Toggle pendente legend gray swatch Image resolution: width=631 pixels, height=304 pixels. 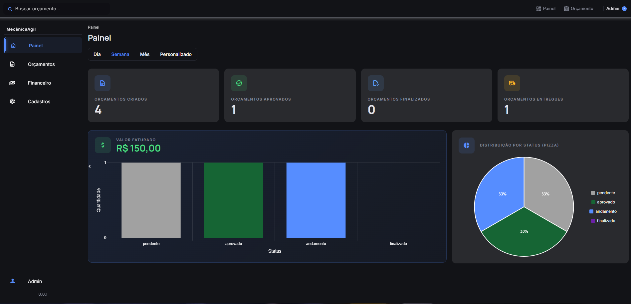[x=593, y=193]
